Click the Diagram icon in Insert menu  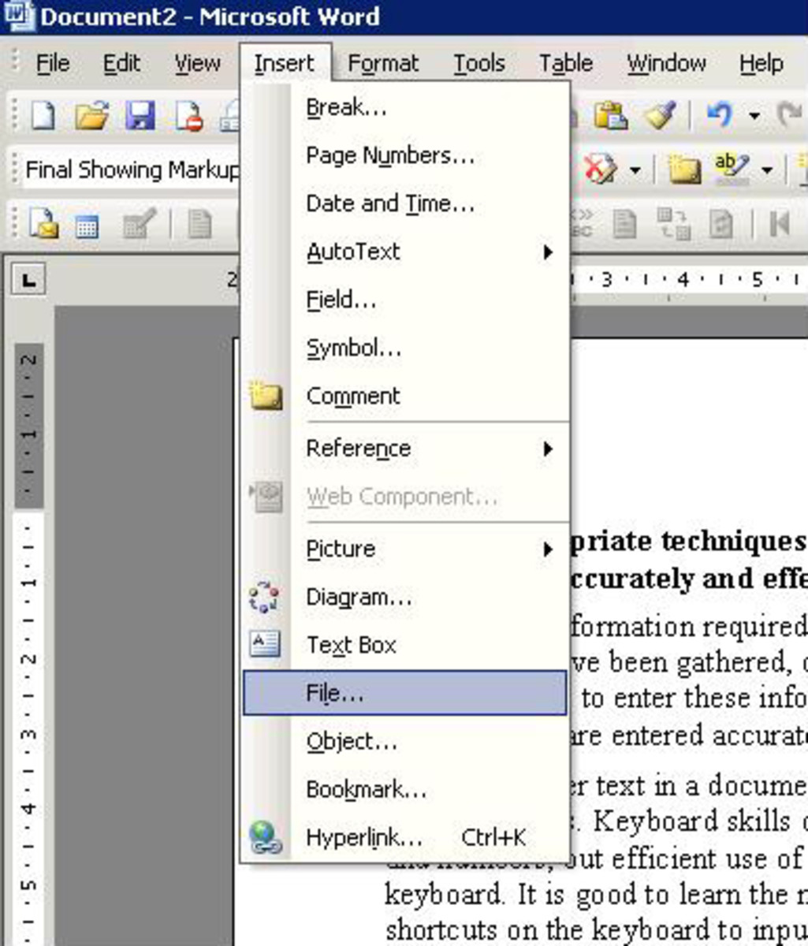[x=264, y=597]
